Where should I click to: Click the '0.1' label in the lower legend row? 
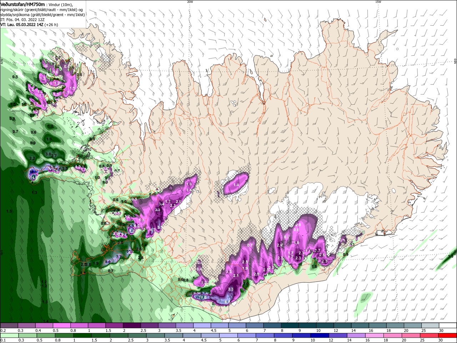pyautogui.click(x=3, y=341)
